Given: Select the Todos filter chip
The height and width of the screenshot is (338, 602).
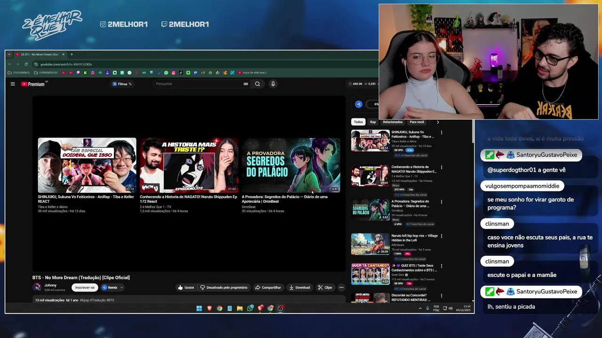Looking at the screenshot, I should (x=358, y=122).
